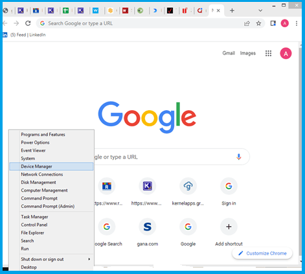
Task: Switch to the colorful R icon tab
Action: (36, 10)
